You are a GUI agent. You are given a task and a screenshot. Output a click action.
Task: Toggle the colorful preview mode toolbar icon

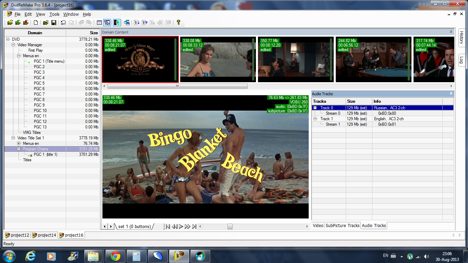tap(117, 23)
